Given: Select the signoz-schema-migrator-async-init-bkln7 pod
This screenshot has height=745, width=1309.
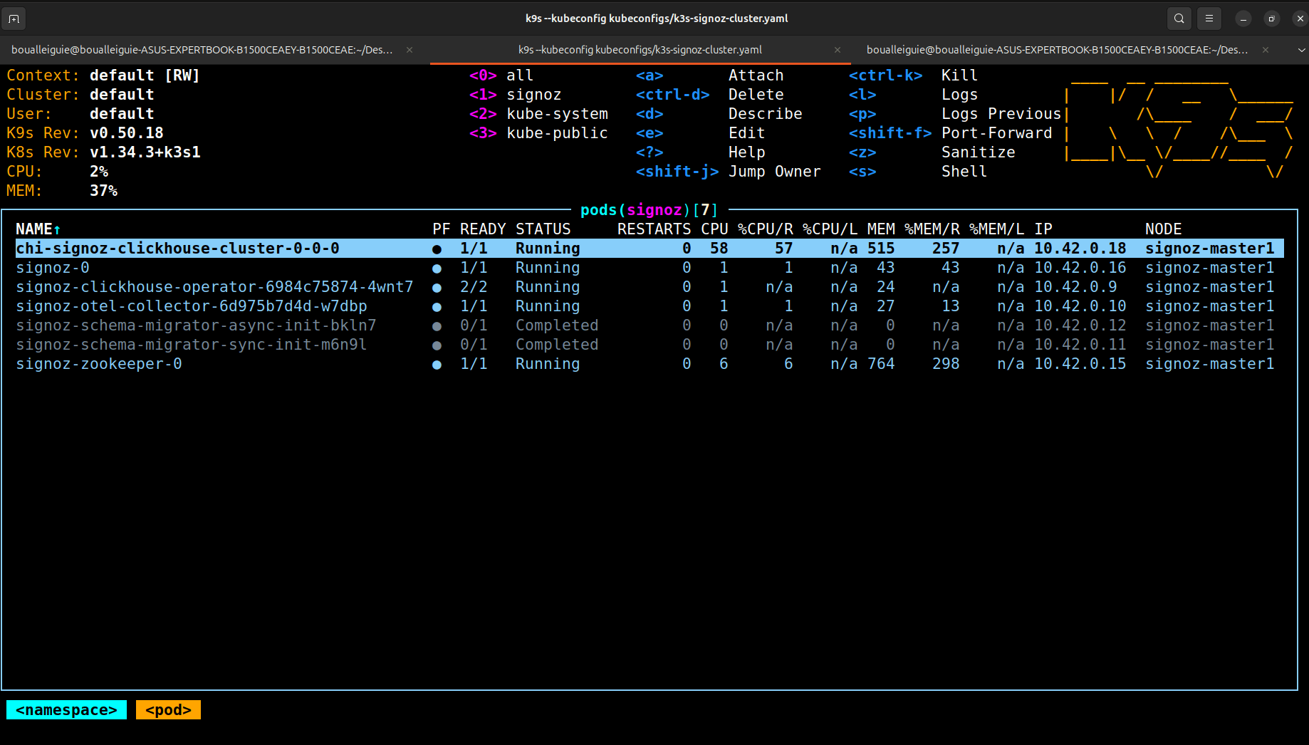Looking at the screenshot, I should pyautogui.click(x=650, y=325).
